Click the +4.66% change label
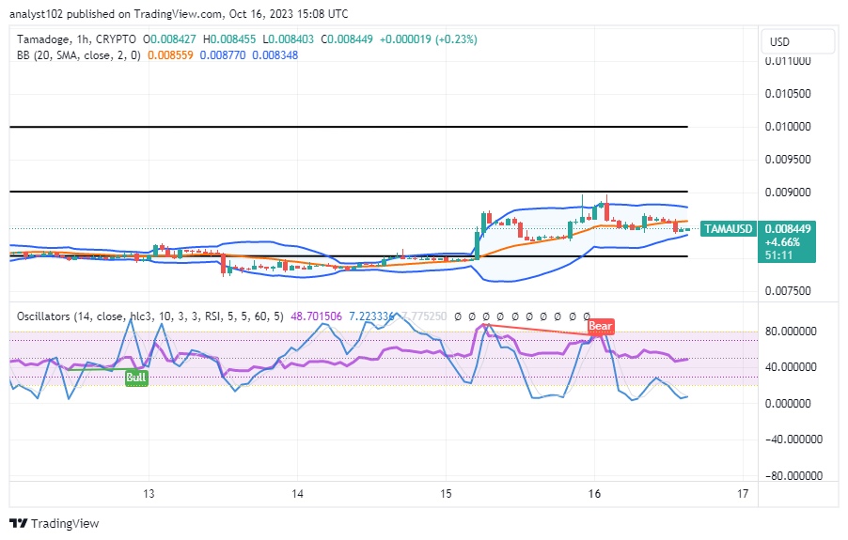Viewport: 848px width, 540px height. tap(782, 242)
